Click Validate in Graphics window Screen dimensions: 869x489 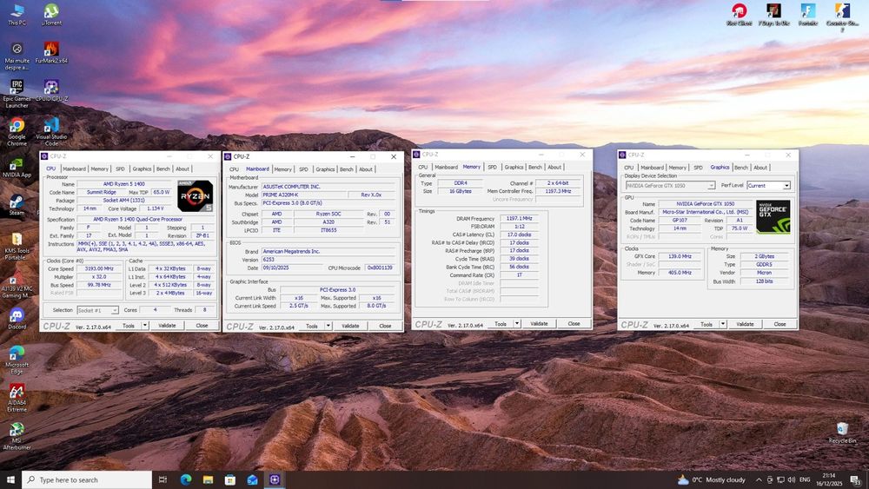(745, 324)
